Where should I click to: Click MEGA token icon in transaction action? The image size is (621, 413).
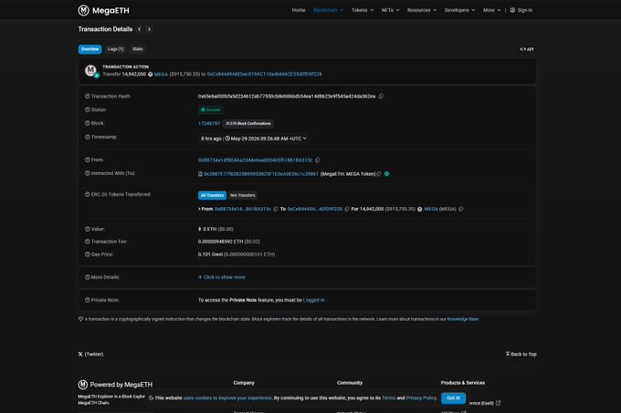pos(150,74)
